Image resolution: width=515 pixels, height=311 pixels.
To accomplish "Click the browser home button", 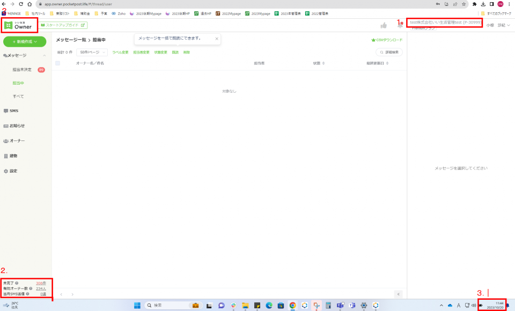I will tap(30, 4).
